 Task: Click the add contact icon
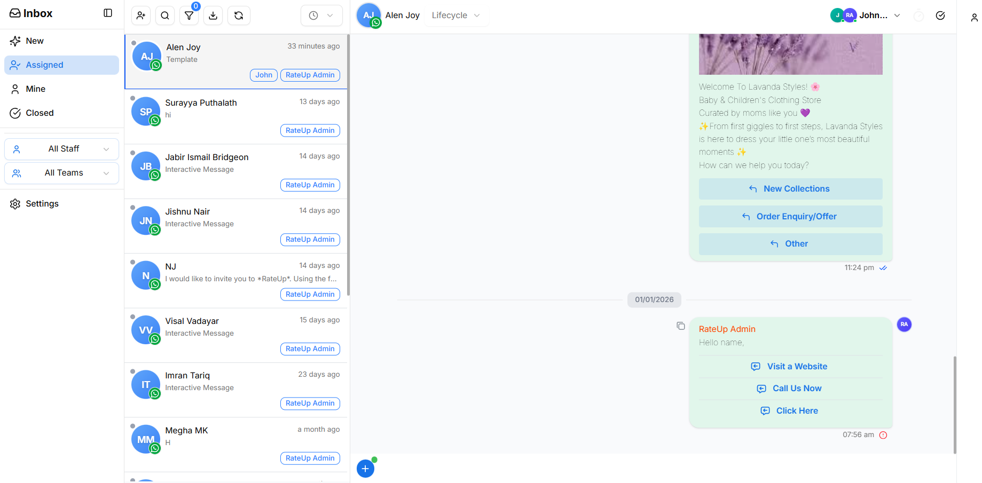[x=141, y=15]
